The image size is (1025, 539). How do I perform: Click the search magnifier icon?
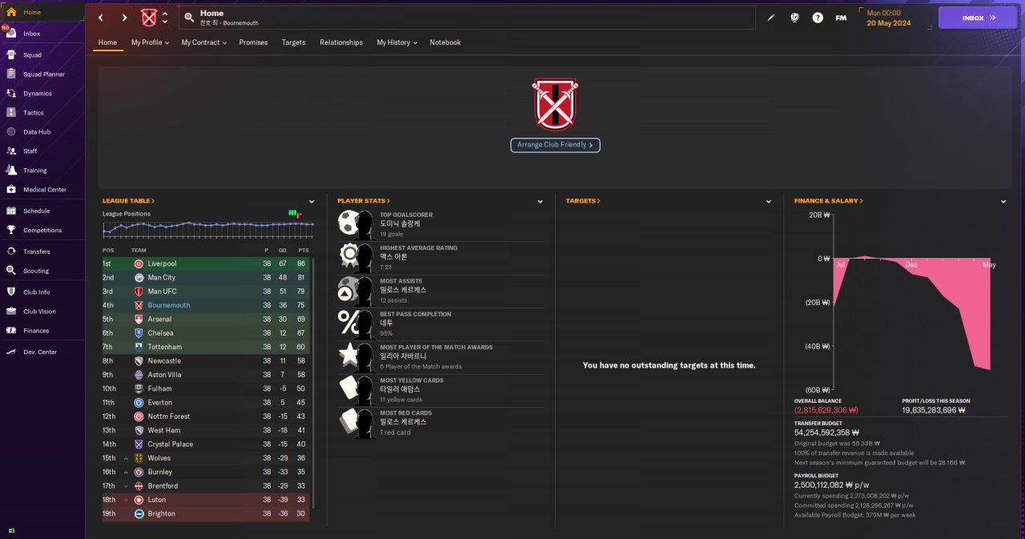click(x=189, y=18)
